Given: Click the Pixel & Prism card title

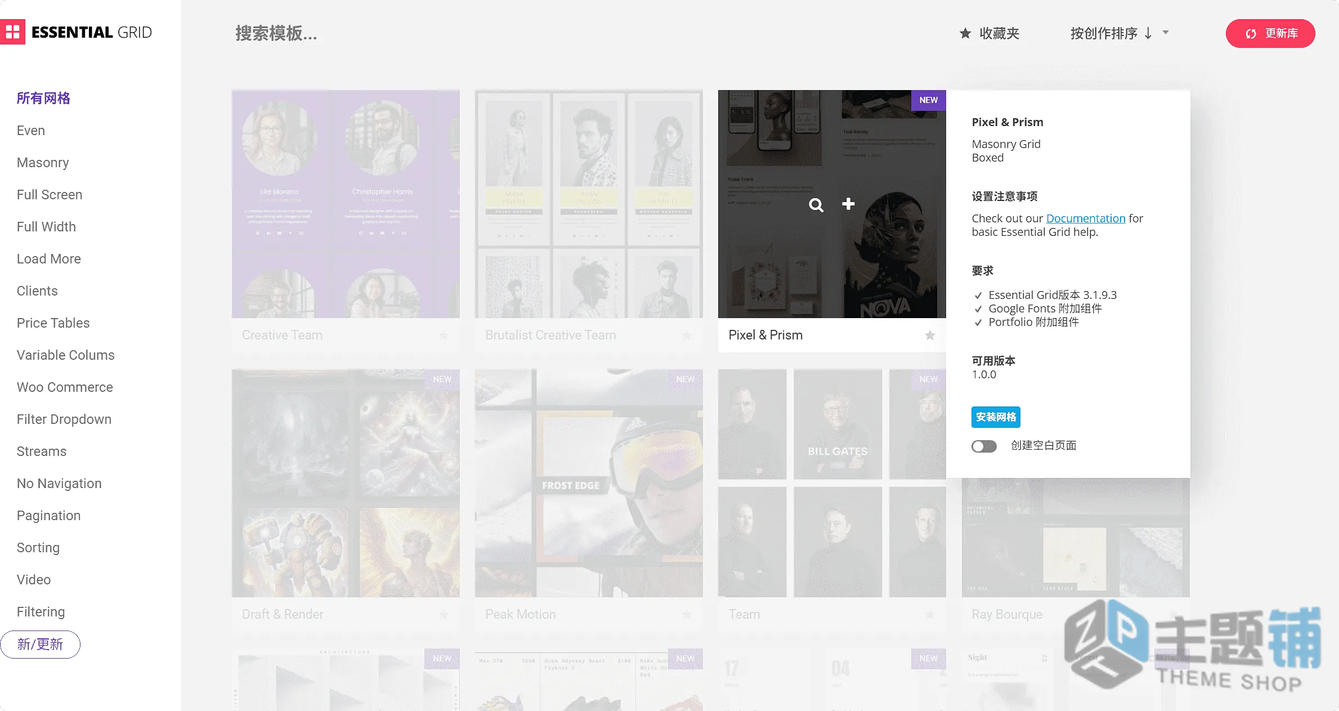Looking at the screenshot, I should point(765,335).
